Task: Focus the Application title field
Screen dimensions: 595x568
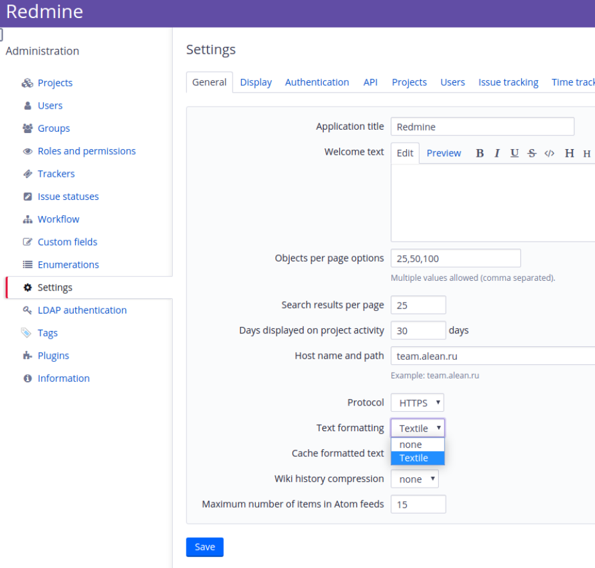Action: (x=483, y=127)
